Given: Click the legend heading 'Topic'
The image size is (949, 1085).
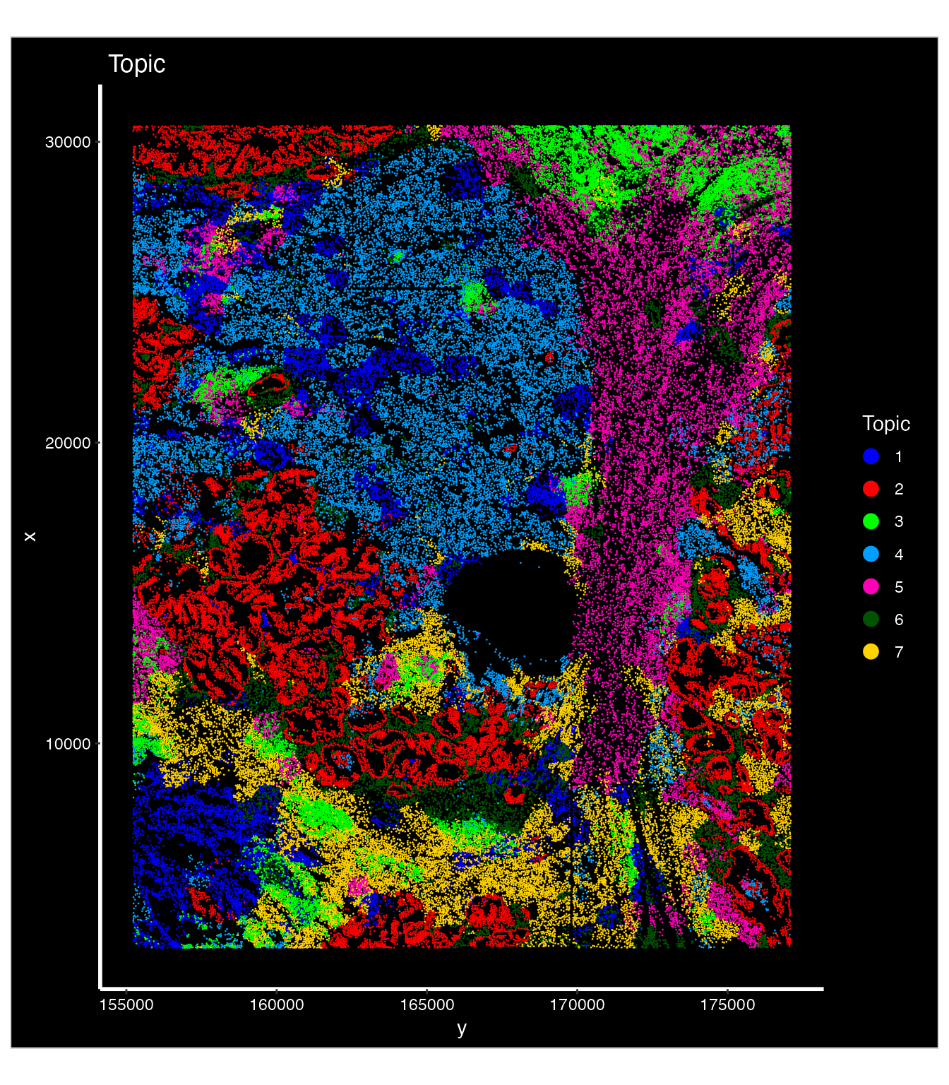Looking at the screenshot, I should coord(886,424).
